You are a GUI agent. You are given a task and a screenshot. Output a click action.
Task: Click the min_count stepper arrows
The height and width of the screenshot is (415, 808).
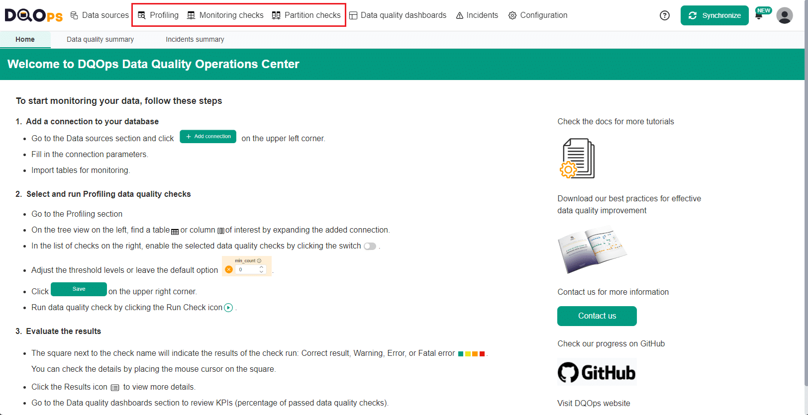pyautogui.click(x=261, y=269)
